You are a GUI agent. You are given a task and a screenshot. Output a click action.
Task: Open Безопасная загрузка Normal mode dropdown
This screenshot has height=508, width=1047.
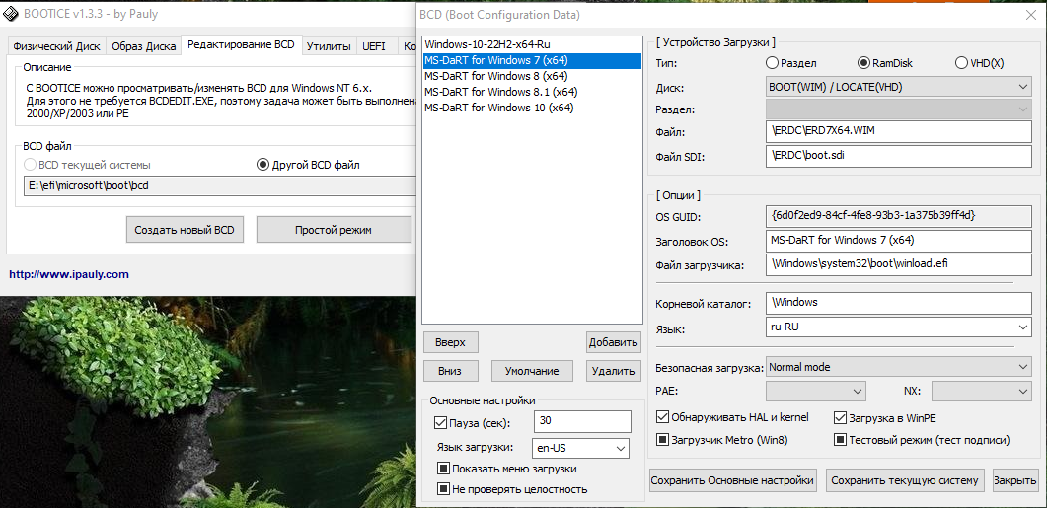[x=898, y=367]
